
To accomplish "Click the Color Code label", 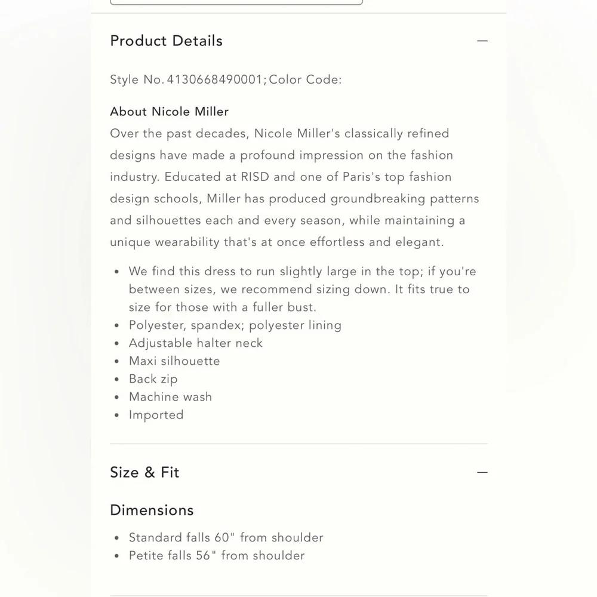I will tap(305, 80).
